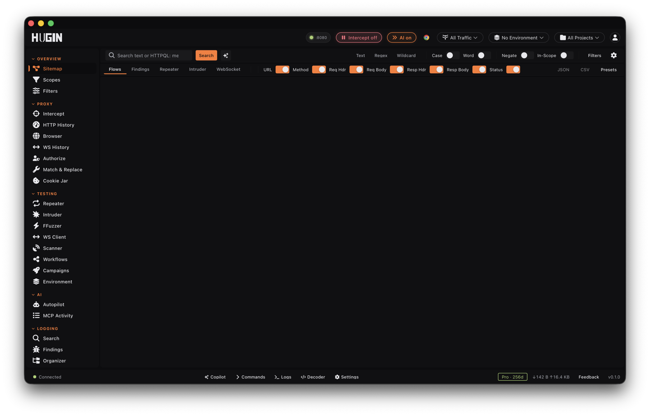Click the Scopes funnel icon
Screen dimensions: 650x416
pyautogui.click(x=36, y=80)
